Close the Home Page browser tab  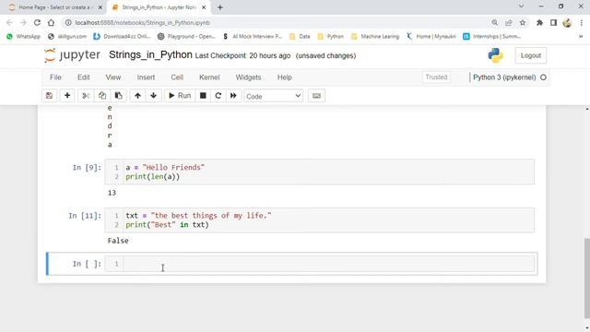click(100, 7)
